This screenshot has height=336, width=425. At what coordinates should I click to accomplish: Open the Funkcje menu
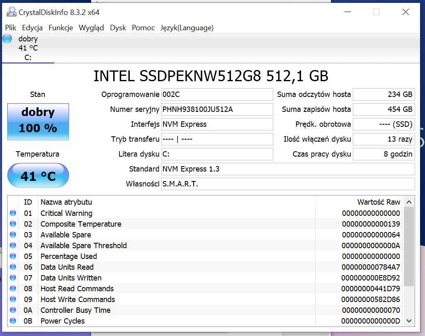pyautogui.click(x=61, y=28)
